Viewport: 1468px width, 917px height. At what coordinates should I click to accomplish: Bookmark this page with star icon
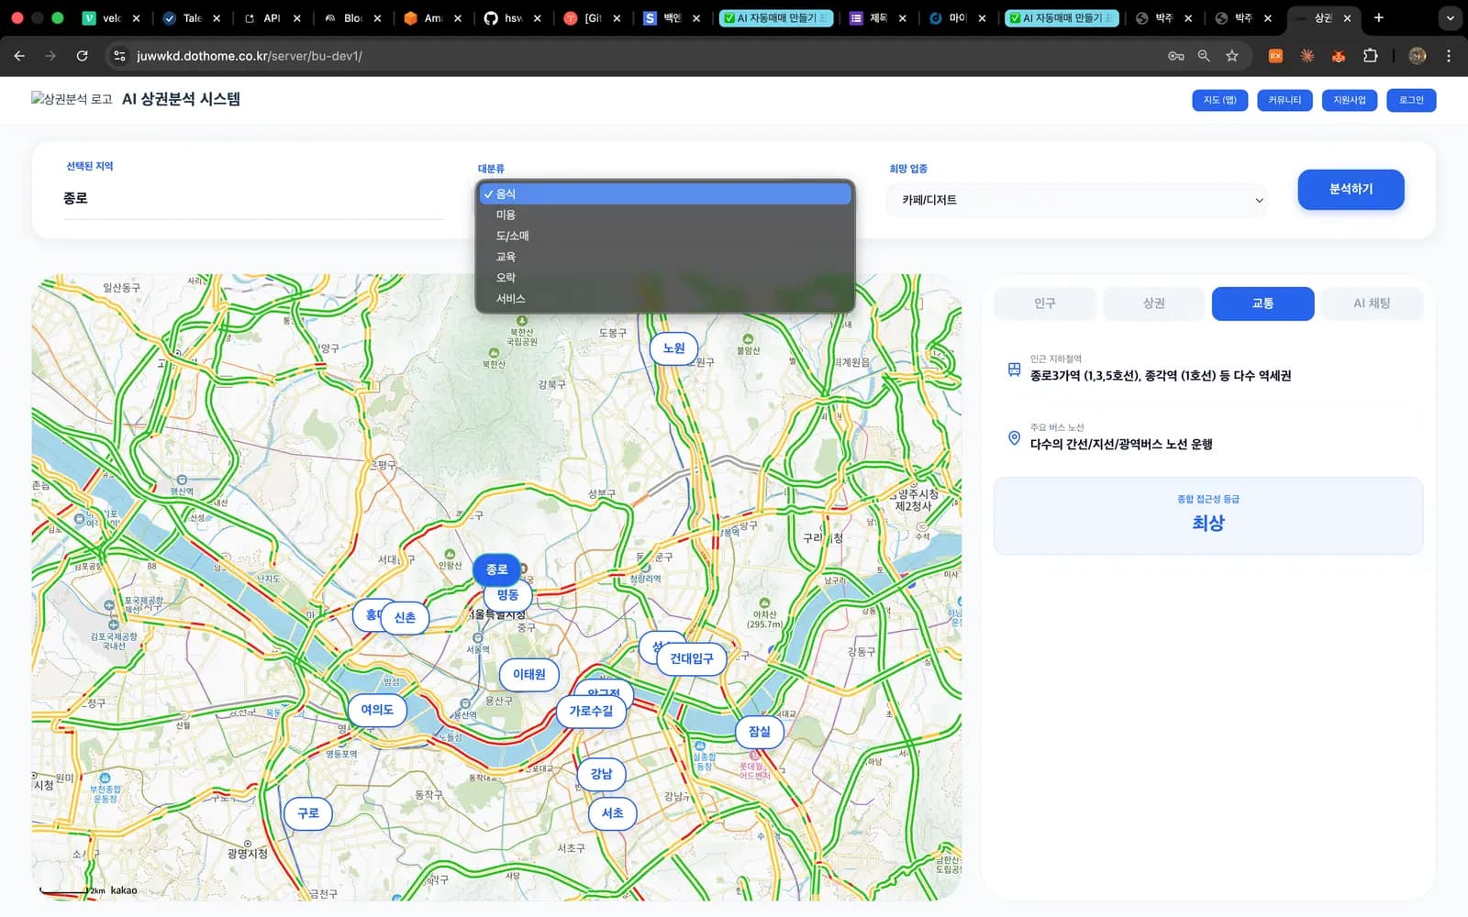[1232, 56]
